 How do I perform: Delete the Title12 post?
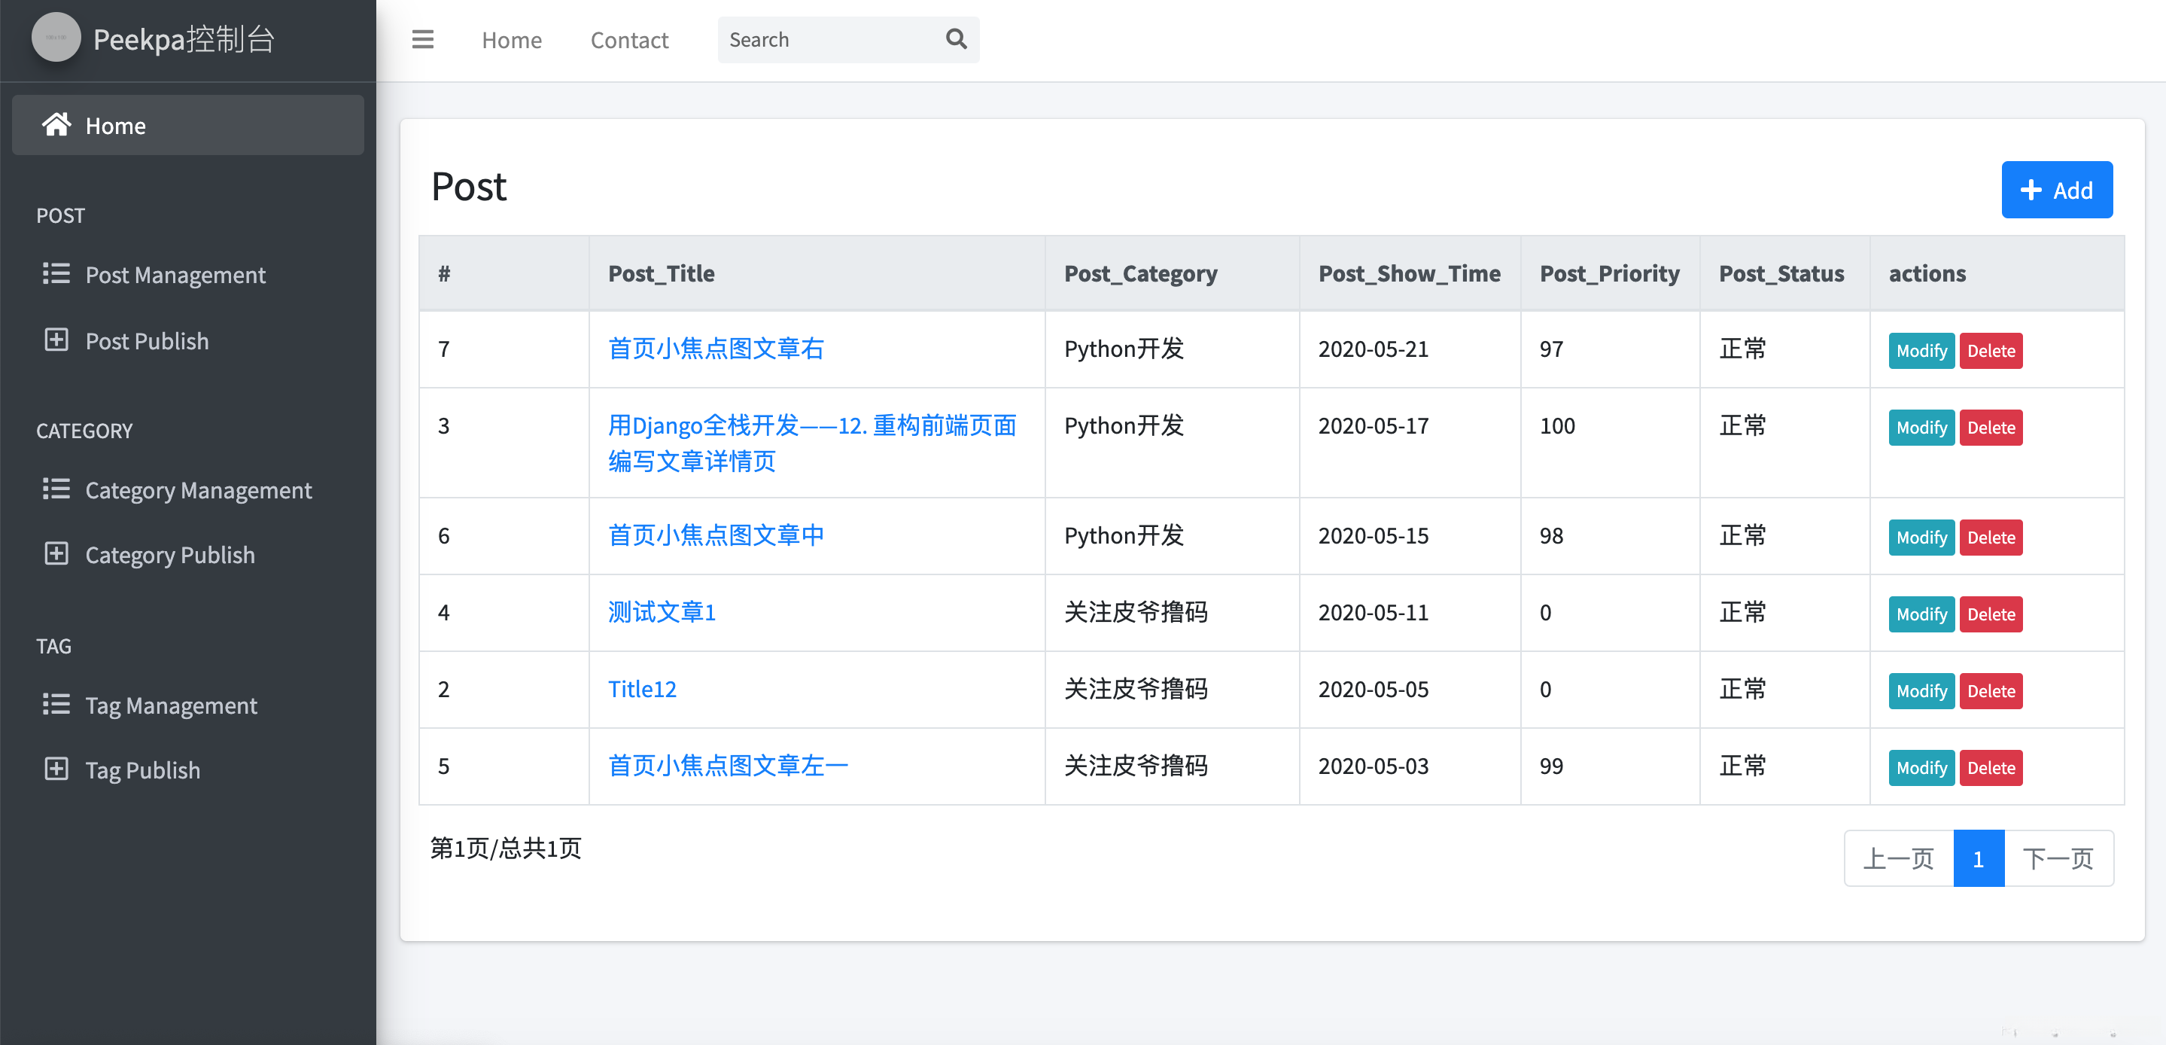click(x=1990, y=691)
